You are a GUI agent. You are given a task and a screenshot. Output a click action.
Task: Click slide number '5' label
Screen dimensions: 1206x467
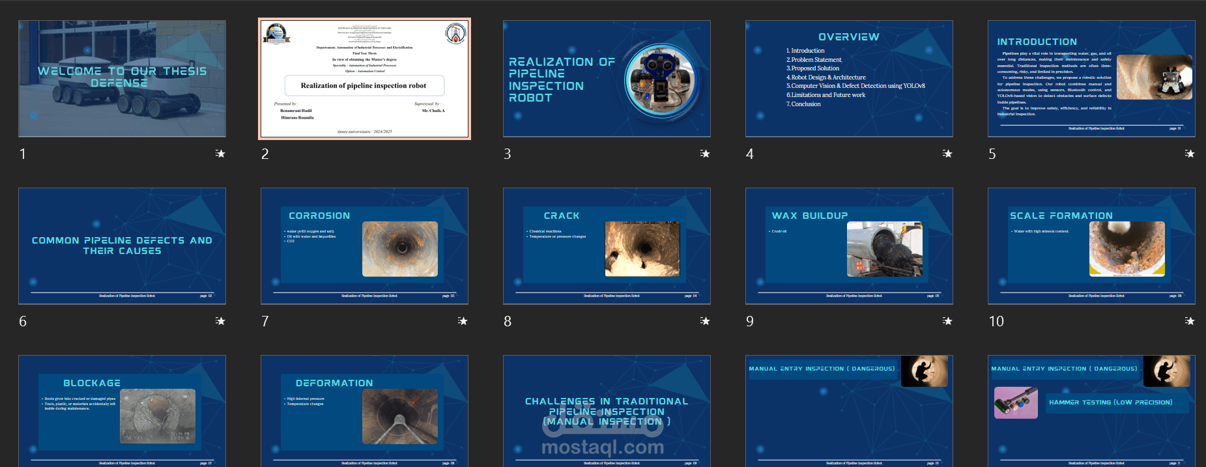click(x=992, y=154)
